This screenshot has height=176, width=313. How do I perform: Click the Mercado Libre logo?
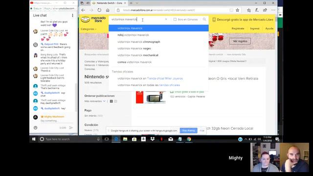tap(93, 20)
